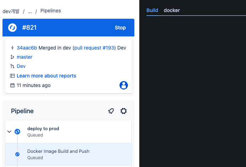
Task: Open pull request #193 link
Action: (94, 48)
